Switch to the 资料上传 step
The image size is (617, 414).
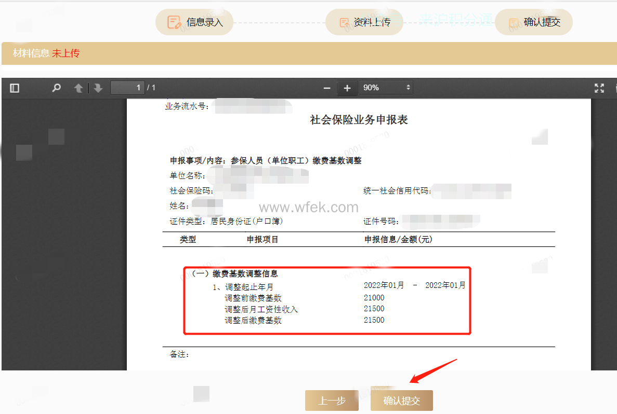coord(364,22)
